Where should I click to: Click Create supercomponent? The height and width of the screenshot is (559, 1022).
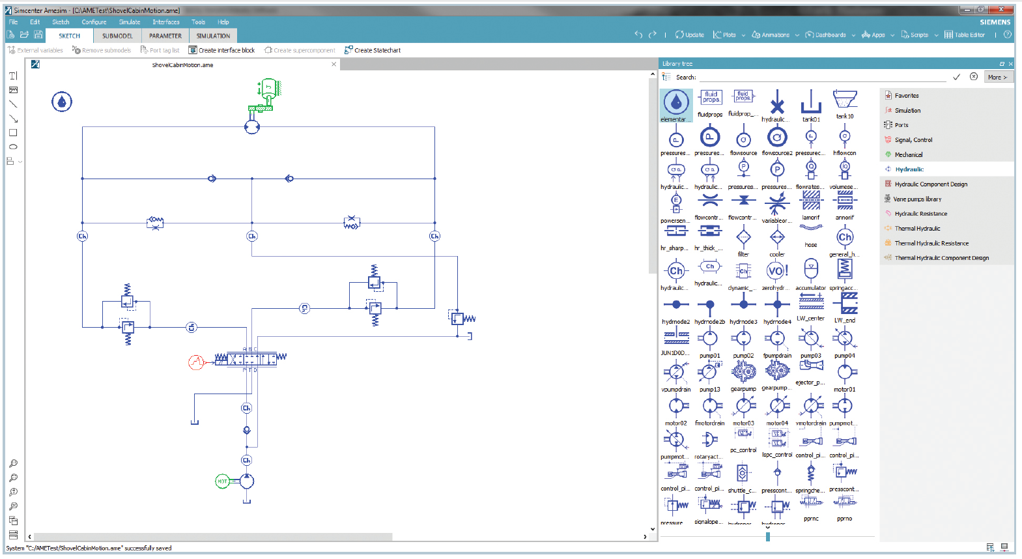click(x=300, y=50)
